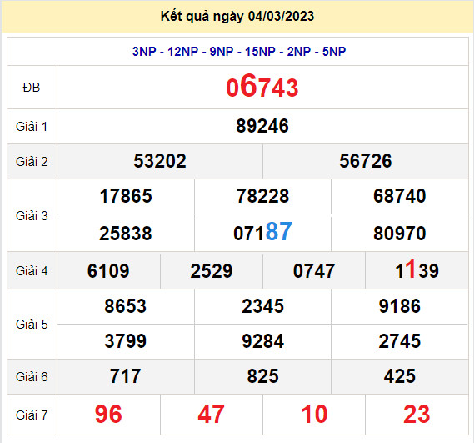Select Giải 3 number 80970
The image size is (474, 443).
(x=400, y=234)
